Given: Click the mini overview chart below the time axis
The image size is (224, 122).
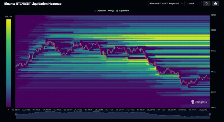Looking at the screenshot, I should point(113,115).
